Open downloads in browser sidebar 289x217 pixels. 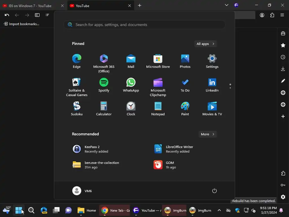click(283, 69)
